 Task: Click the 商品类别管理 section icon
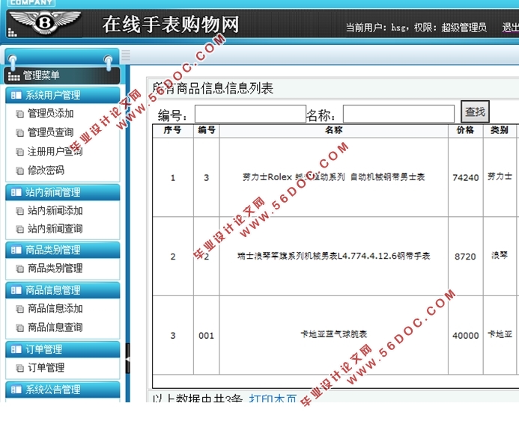click(16, 250)
